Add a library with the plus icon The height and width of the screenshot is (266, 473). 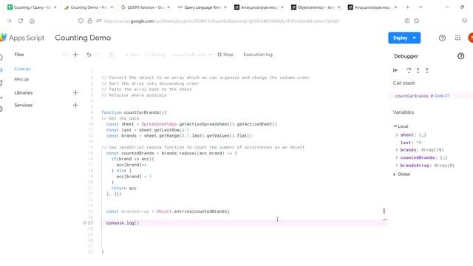tap(75, 92)
